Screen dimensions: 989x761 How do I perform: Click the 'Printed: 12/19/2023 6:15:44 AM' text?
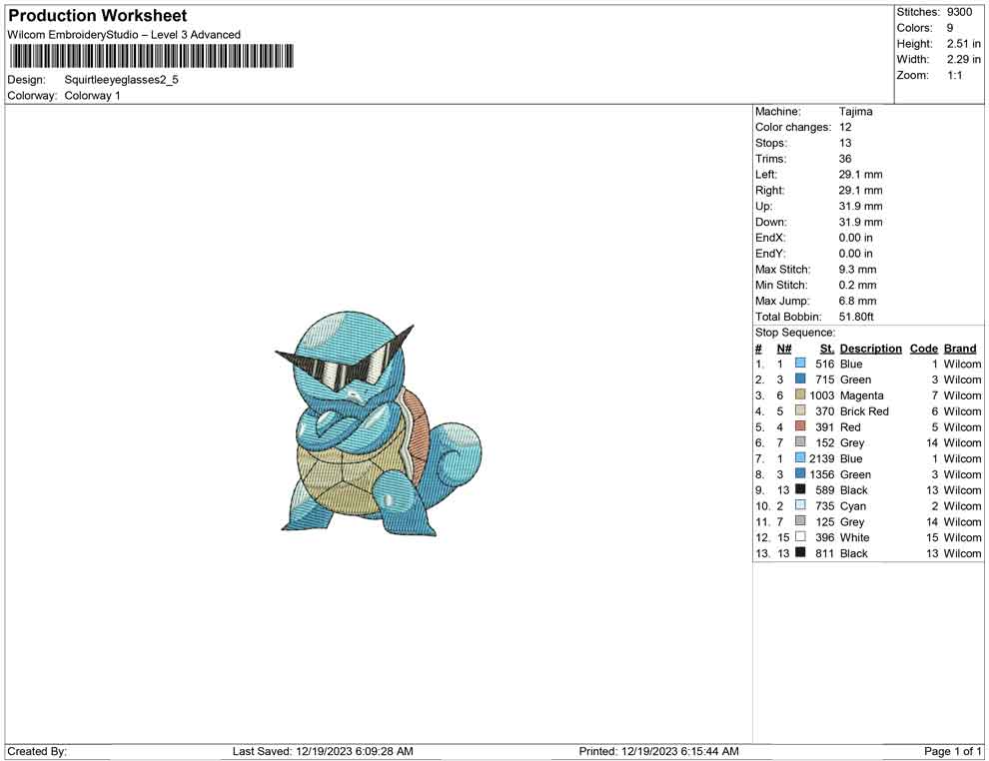658,751
